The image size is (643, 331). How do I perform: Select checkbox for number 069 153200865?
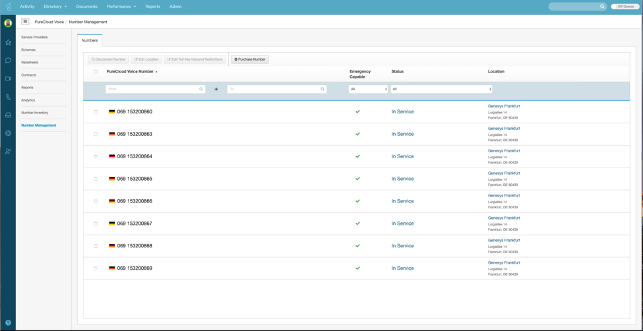click(x=96, y=179)
